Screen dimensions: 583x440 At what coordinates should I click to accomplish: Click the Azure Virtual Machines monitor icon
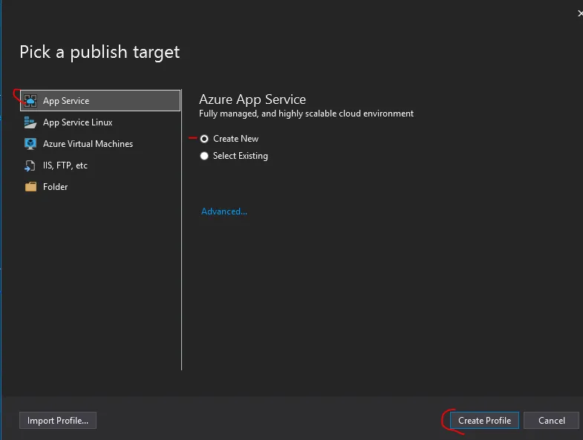[x=30, y=144]
